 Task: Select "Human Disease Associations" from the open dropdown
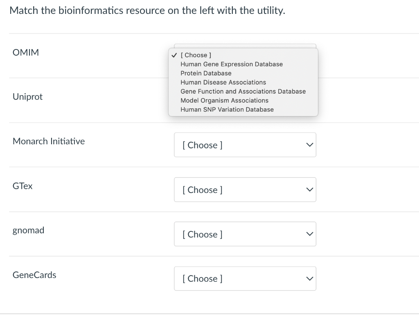(223, 82)
